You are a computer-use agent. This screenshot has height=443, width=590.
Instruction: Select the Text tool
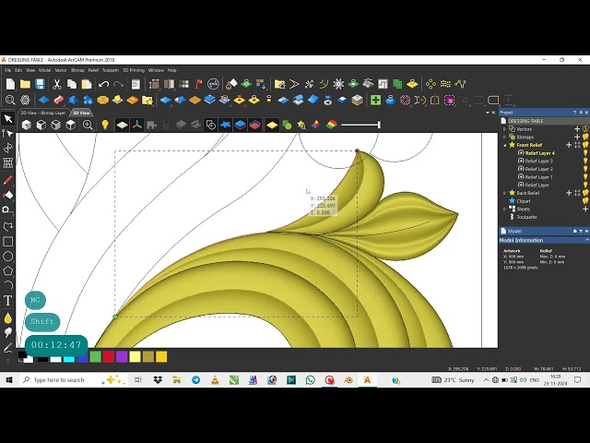click(8, 300)
